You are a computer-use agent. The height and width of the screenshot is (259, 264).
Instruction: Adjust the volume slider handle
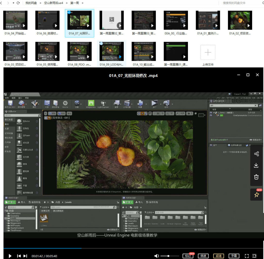[x=168, y=256]
